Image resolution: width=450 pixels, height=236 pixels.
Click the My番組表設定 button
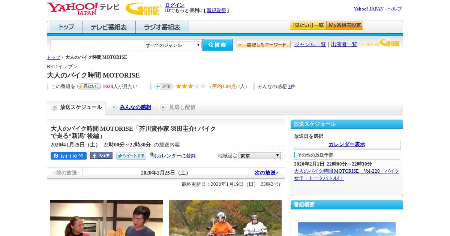pyautogui.click(x=345, y=25)
